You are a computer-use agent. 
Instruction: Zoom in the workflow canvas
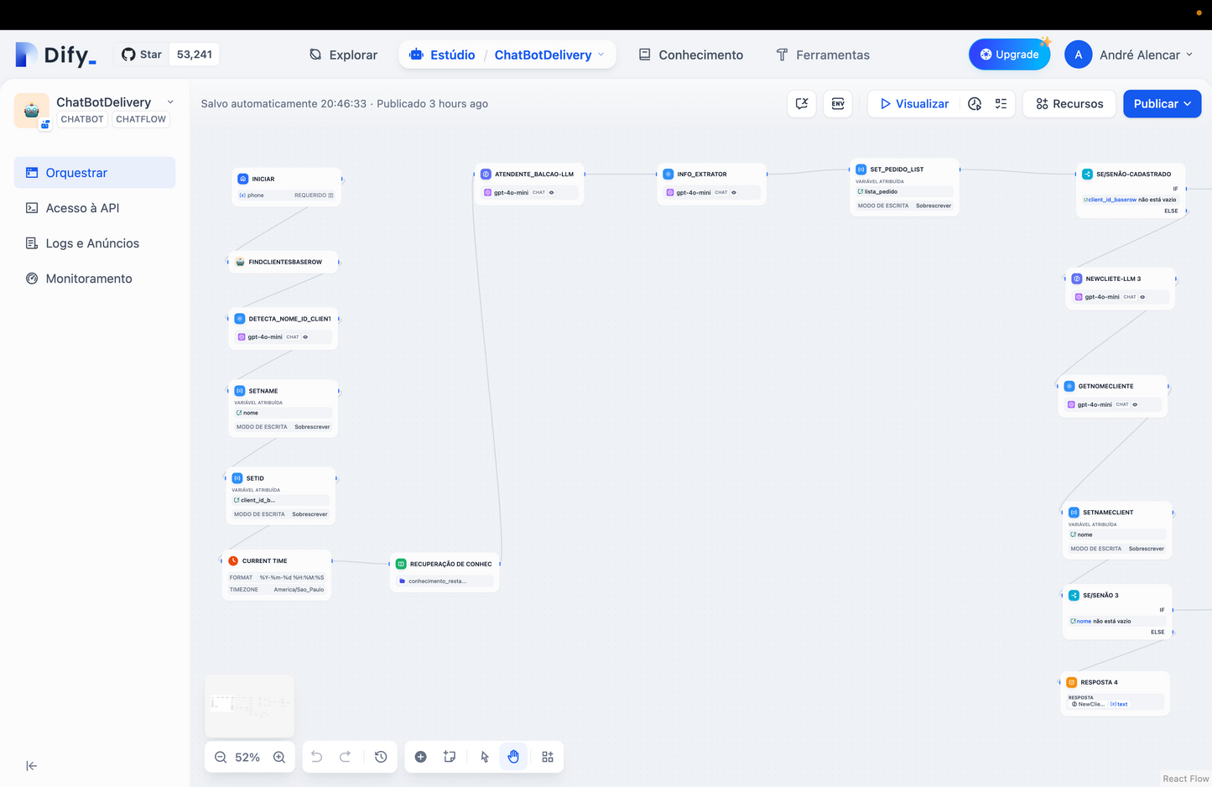point(279,757)
